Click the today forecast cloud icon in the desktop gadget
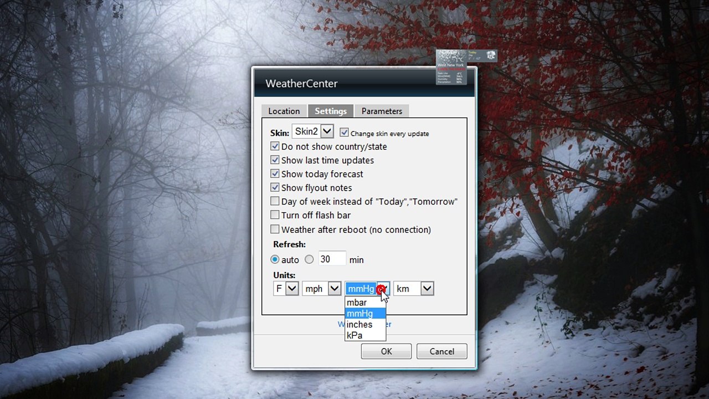 point(490,55)
